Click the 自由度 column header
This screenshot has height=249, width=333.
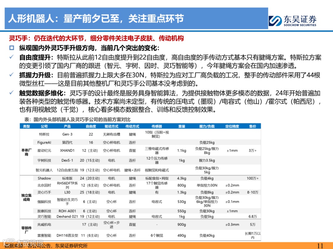pos(91,126)
